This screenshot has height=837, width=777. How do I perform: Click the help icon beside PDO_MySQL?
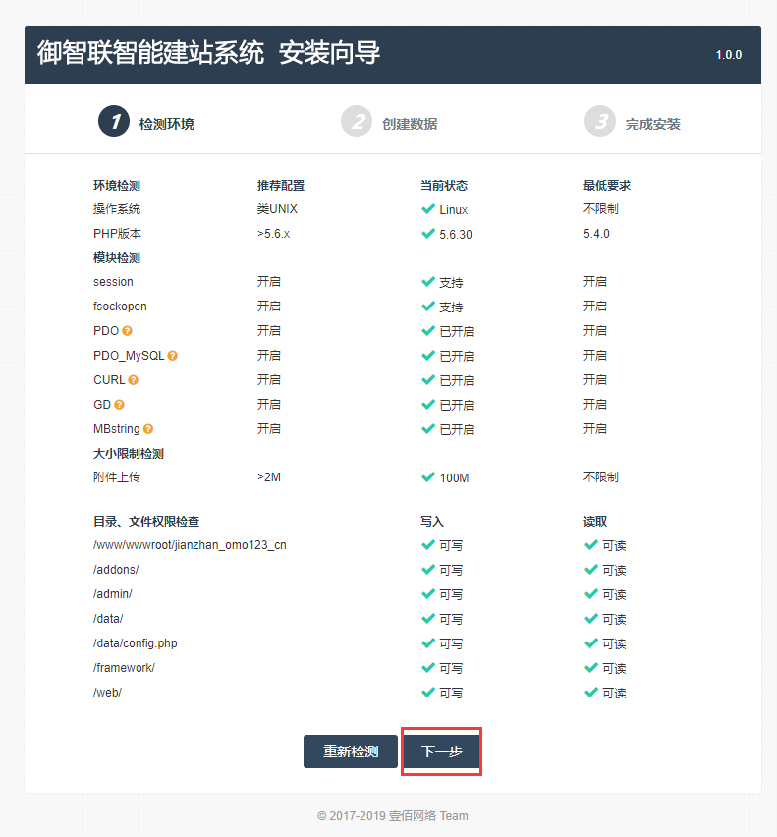(173, 356)
